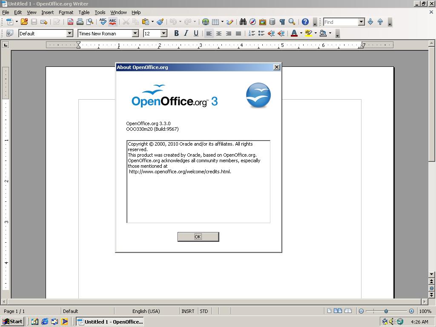Toggle AutoSpellcheck icon
This screenshot has height=327, width=436.
pyautogui.click(x=112, y=22)
